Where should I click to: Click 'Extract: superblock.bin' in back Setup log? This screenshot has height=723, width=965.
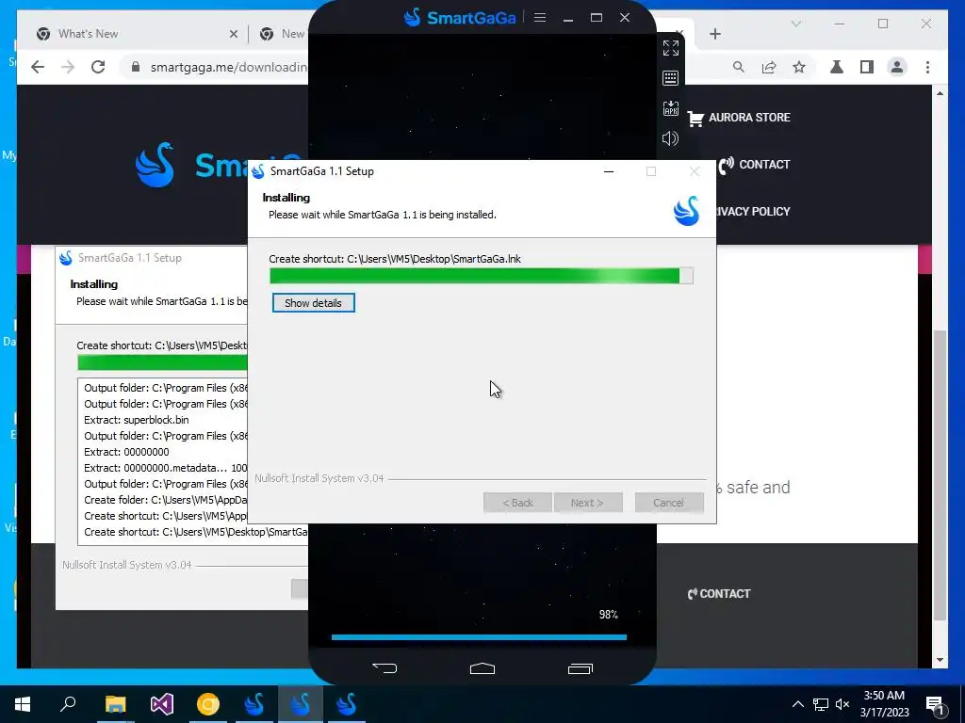pos(137,420)
